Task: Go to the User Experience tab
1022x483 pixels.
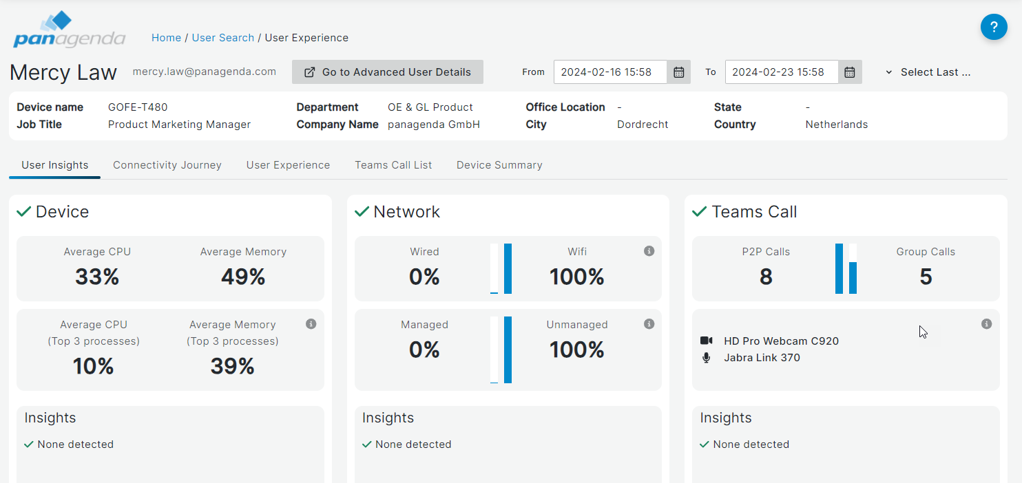Action: [288, 165]
